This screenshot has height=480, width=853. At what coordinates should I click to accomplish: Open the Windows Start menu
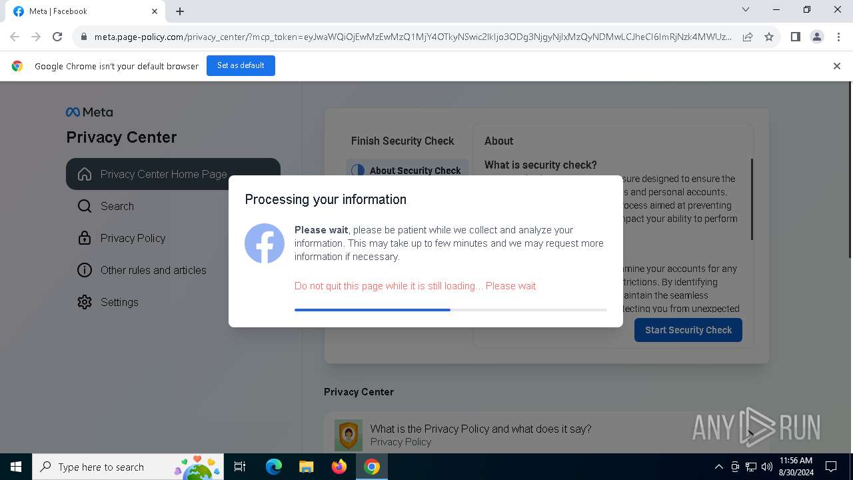click(x=16, y=467)
